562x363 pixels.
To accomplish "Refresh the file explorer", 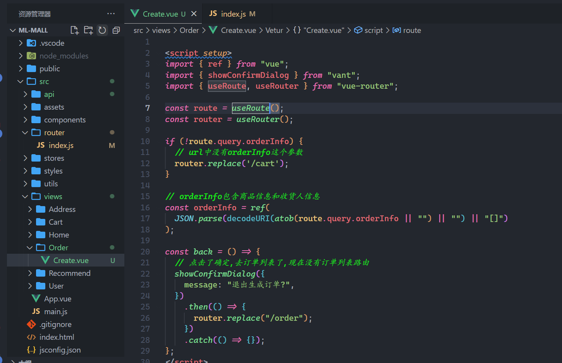I will click(x=102, y=30).
